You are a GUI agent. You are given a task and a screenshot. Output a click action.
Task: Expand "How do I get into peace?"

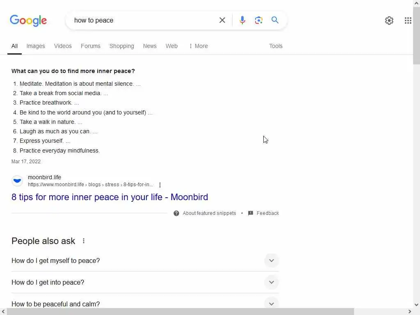click(271, 282)
